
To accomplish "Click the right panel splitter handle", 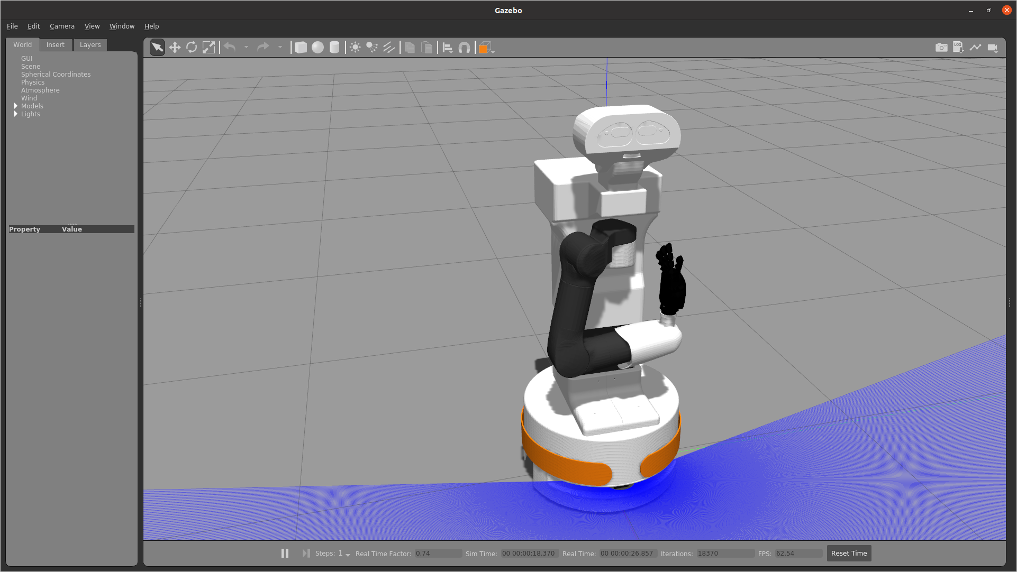I will [x=1010, y=302].
